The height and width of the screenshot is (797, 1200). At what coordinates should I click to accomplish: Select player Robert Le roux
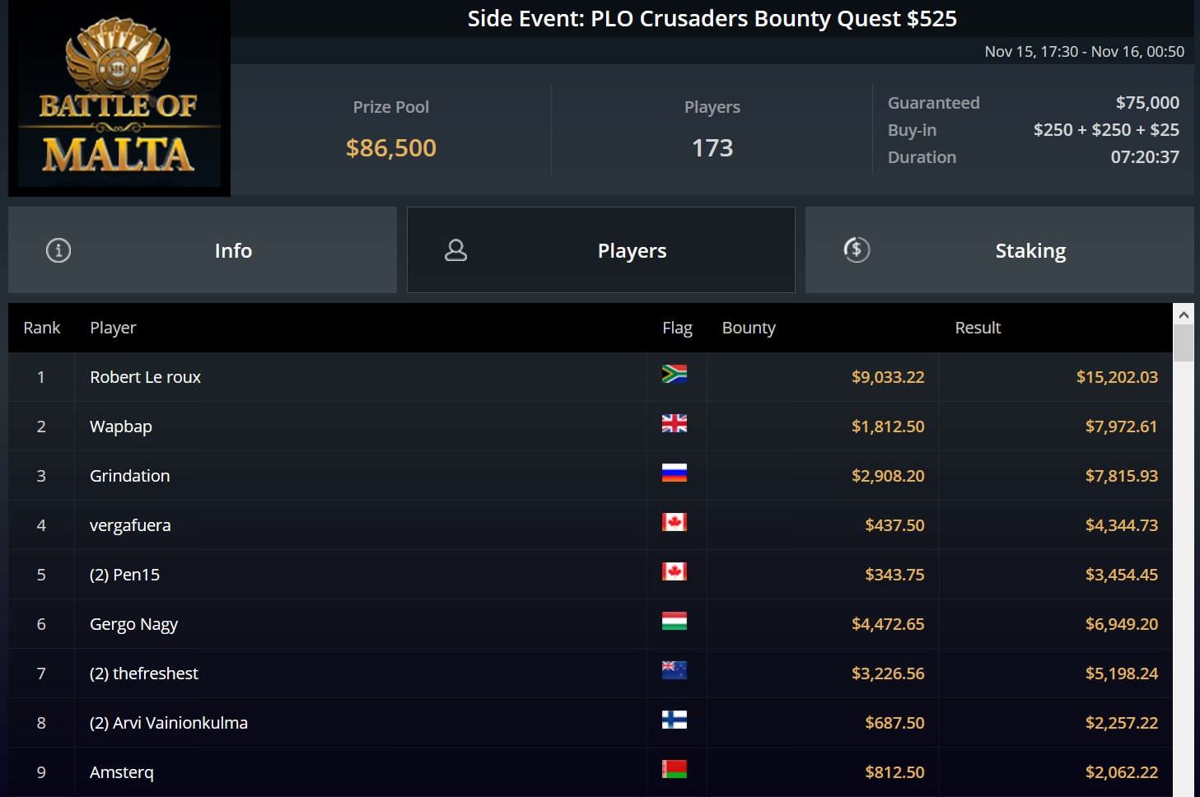point(145,377)
